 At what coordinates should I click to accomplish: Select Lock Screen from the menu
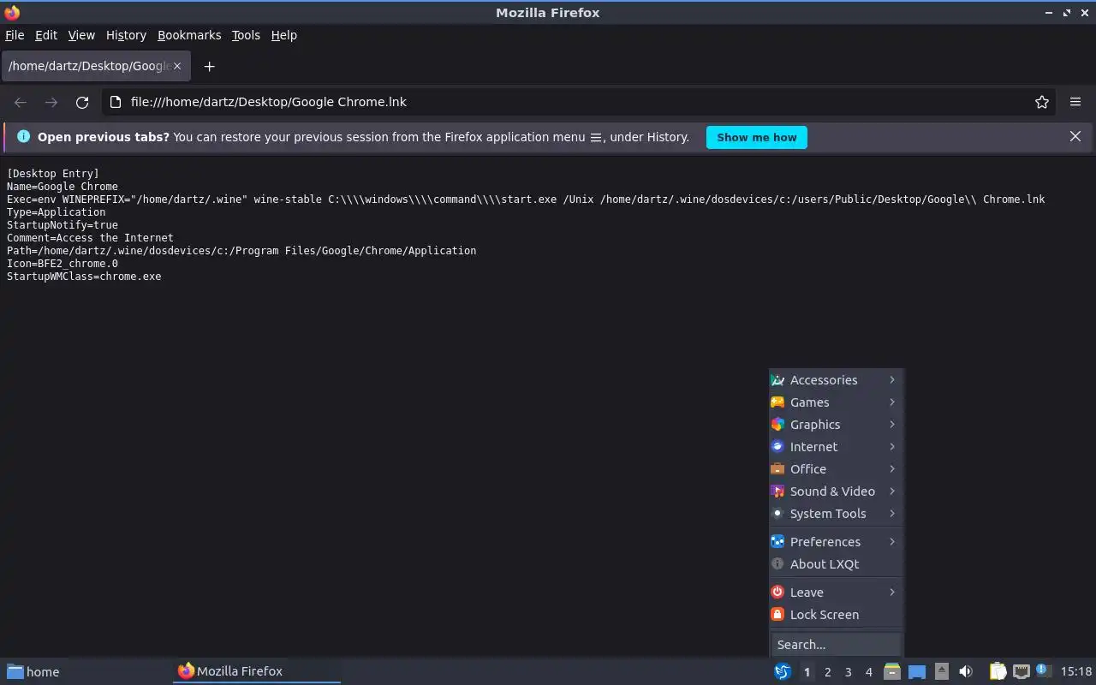836,615
